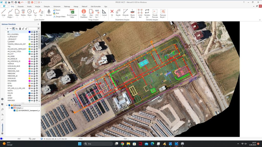Select the Yay arc tool
This screenshot has height=147, width=262.
(35, 13)
